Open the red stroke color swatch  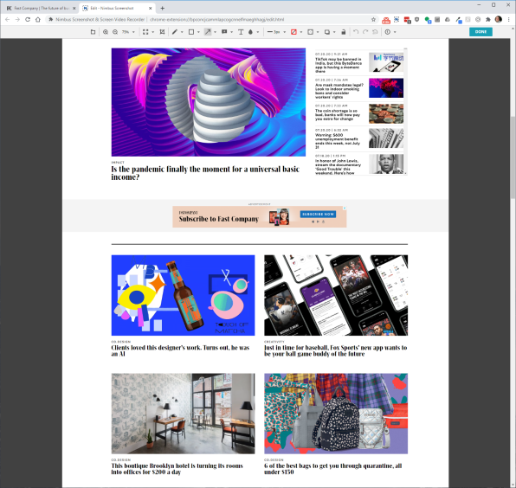coord(293,32)
